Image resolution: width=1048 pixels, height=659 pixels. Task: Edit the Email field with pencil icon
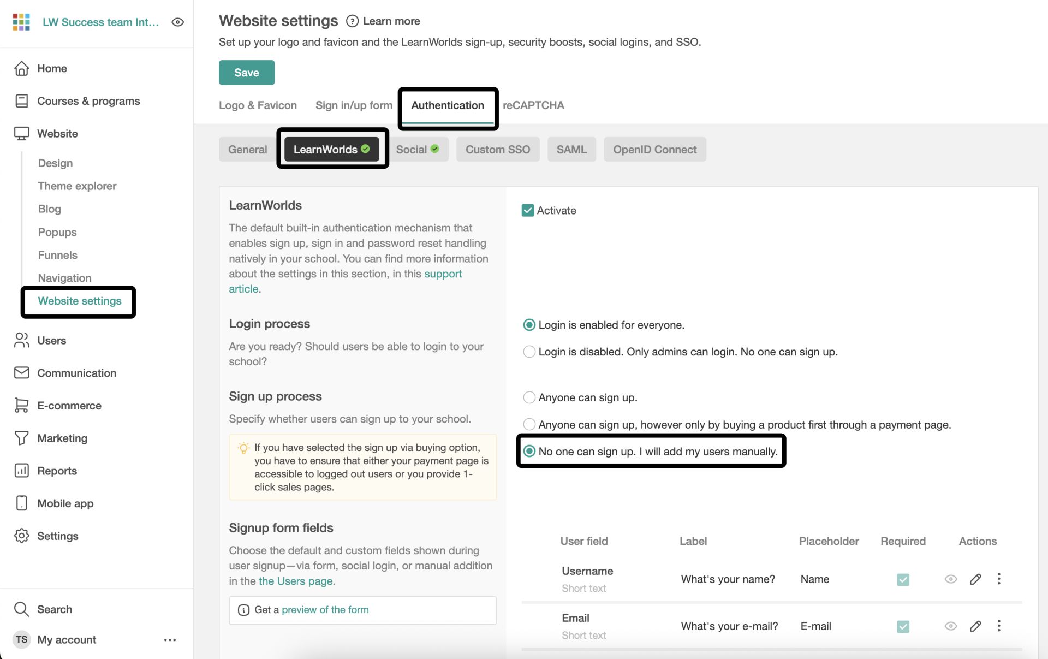tap(975, 626)
